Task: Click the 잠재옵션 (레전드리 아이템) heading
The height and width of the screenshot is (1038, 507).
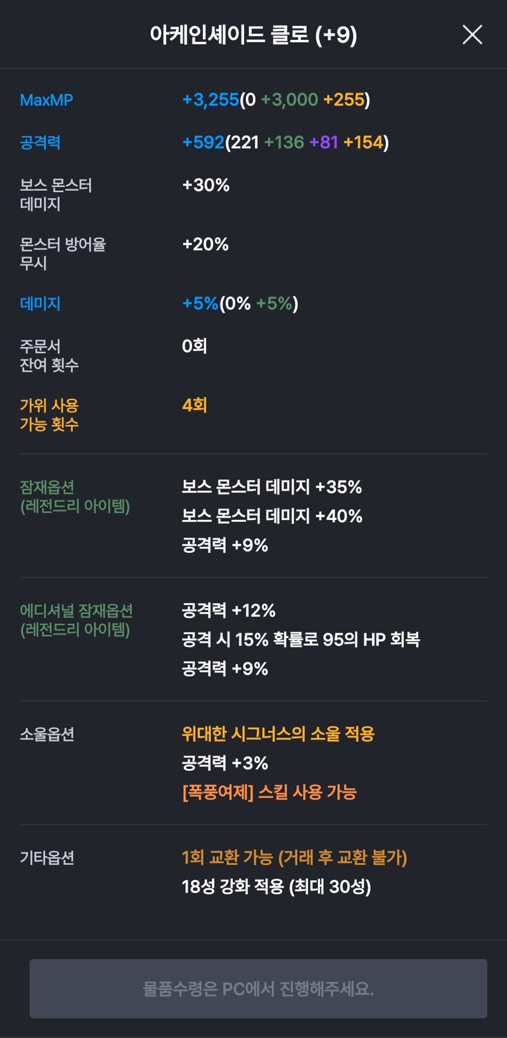Action: tap(75, 496)
